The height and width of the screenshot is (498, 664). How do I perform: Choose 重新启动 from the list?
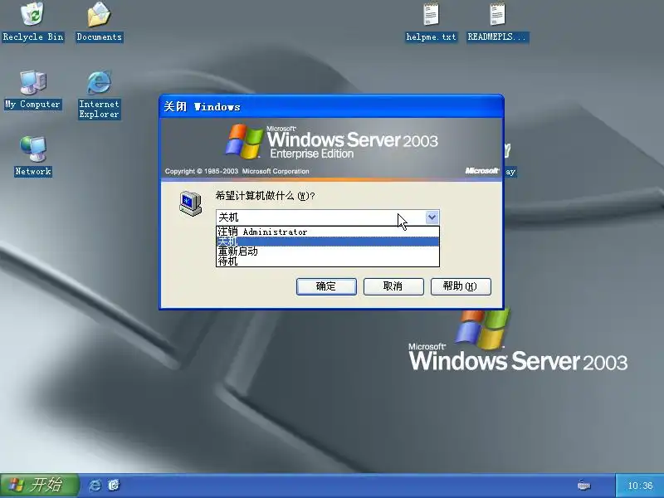[x=327, y=251]
